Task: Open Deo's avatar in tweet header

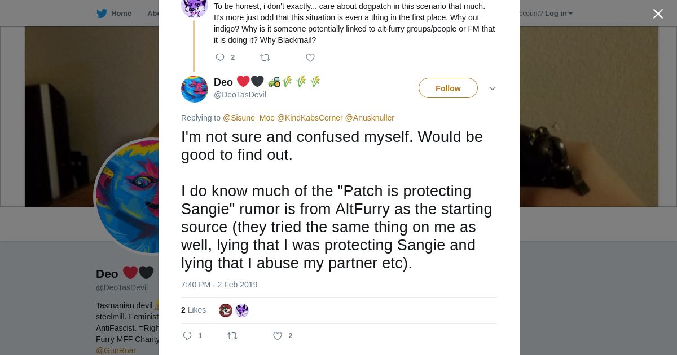Action: 195,89
